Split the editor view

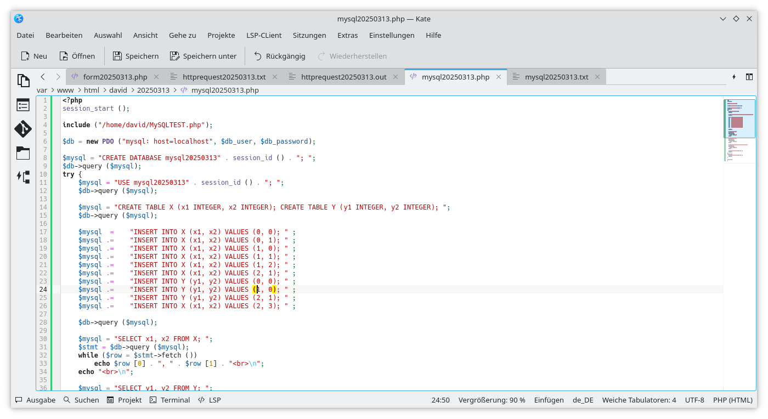click(749, 77)
